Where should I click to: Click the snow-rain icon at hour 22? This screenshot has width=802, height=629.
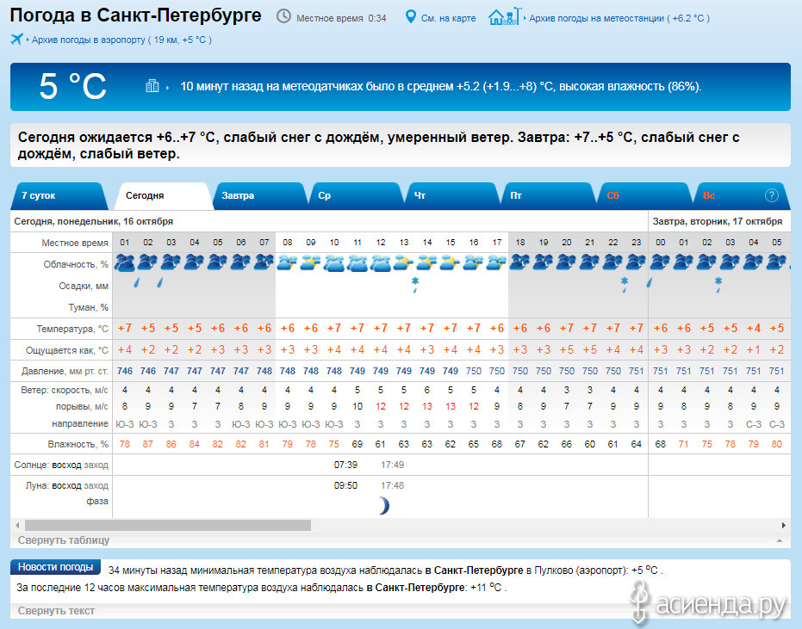pyautogui.click(x=624, y=285)
